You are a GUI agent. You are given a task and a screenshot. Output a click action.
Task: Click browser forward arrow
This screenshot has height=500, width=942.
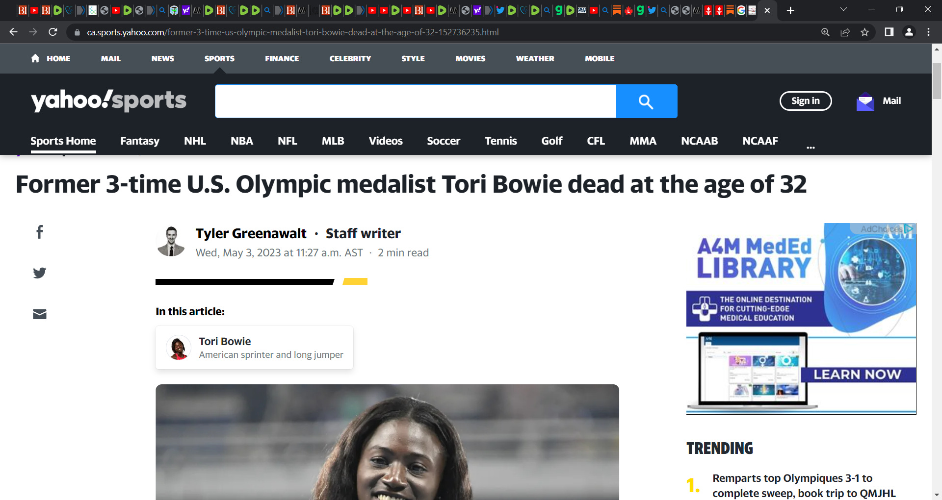tap(33, 32)
